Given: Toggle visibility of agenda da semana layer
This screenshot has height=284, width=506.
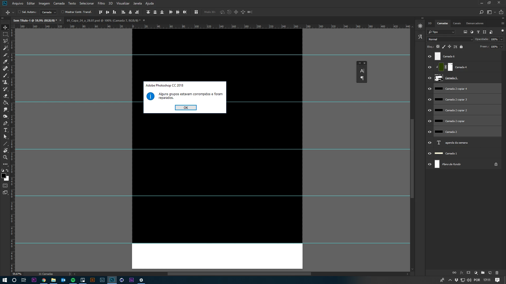Looking at the screenshot, I should 430,143.
